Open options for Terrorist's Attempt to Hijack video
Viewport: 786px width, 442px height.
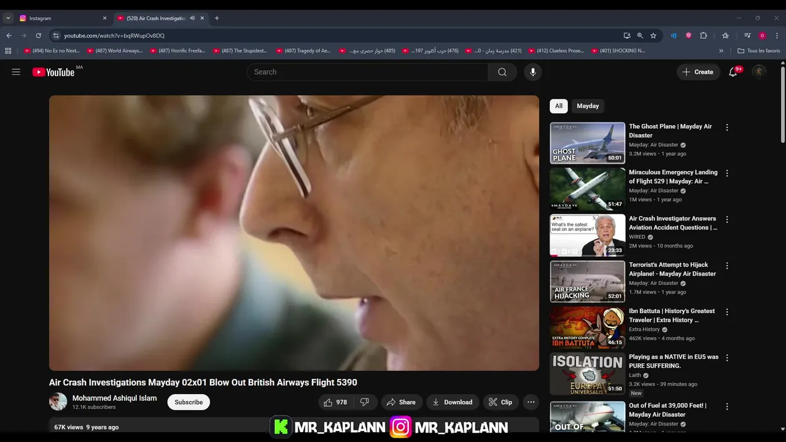[727, 266]
